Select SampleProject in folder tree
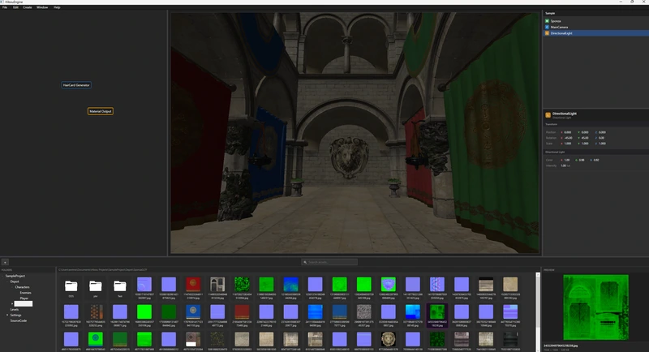This screenshot has width=649, height=352. 15,276
